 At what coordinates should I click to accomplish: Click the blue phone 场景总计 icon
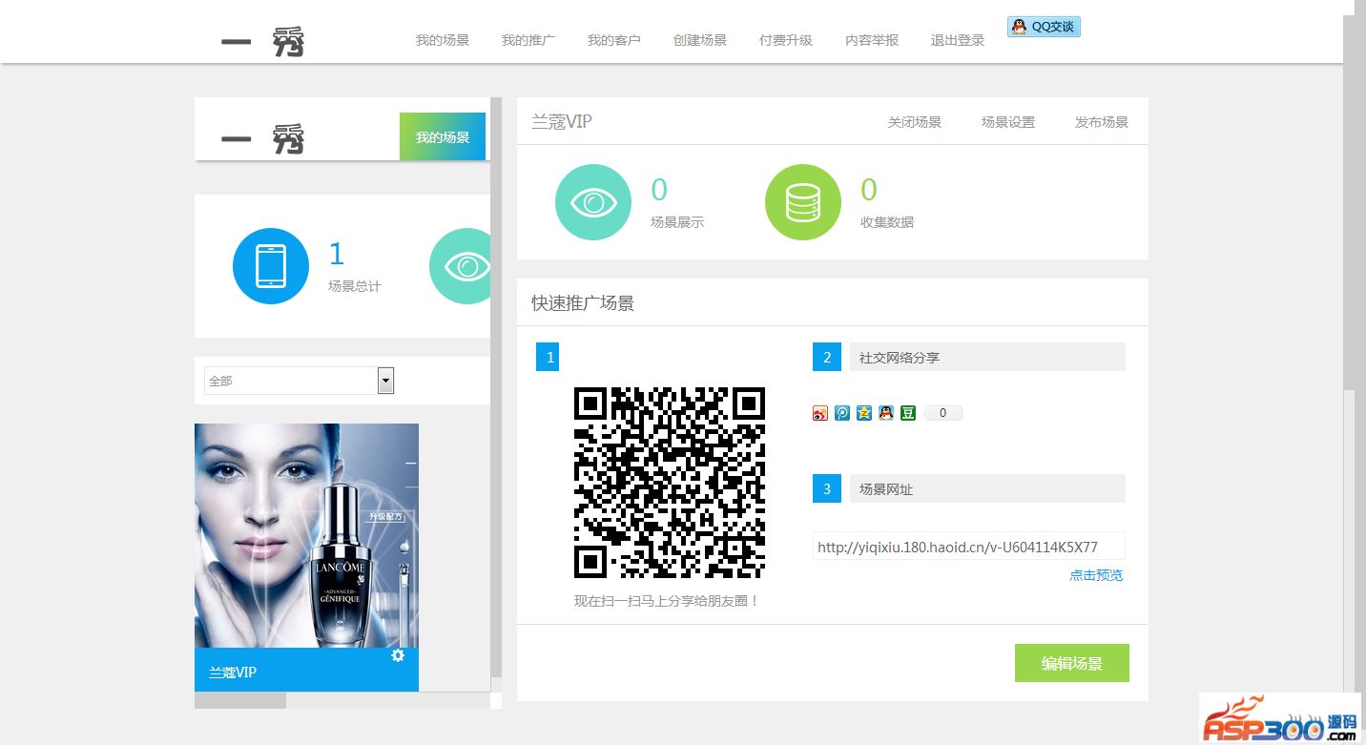coord(271,266)
